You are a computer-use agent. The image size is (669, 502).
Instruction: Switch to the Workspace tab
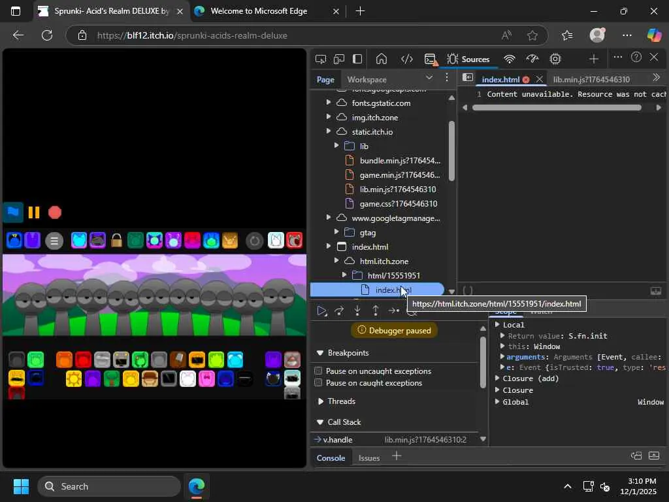click(x=367, y=80)
